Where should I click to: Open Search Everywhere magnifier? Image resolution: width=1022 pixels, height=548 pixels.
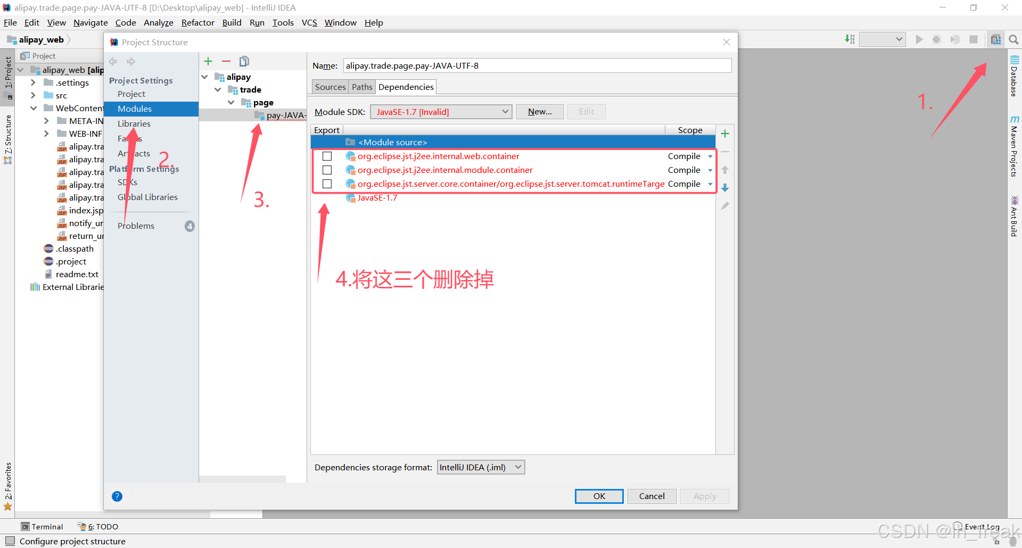click(x=1013, y=39)
